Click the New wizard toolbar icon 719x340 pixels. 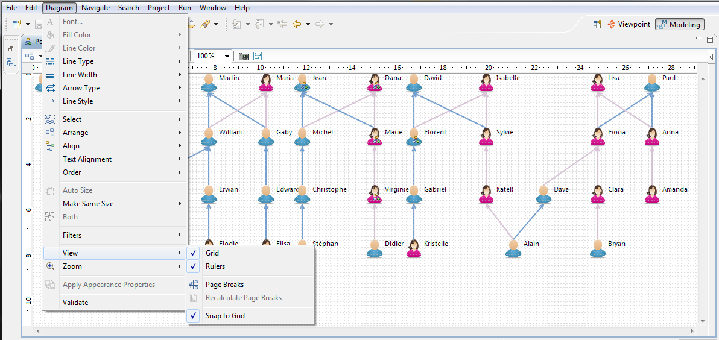pyautogui.click(x=17, y=24)
